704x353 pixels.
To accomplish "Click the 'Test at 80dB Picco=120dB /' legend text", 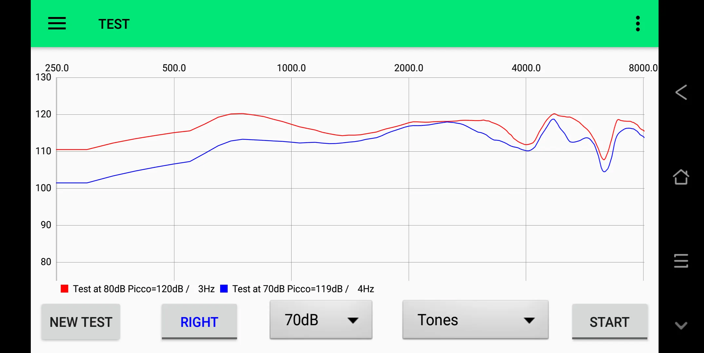I will click(131, 289).
